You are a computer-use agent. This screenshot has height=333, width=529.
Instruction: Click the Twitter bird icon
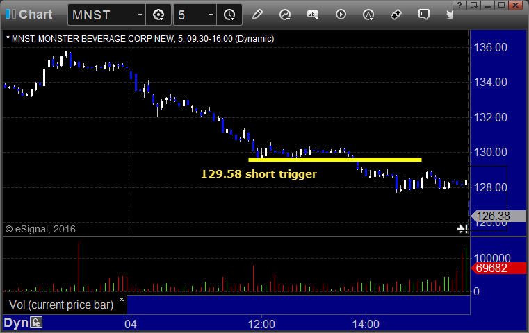pyautogui.click(x=449, y=15)
